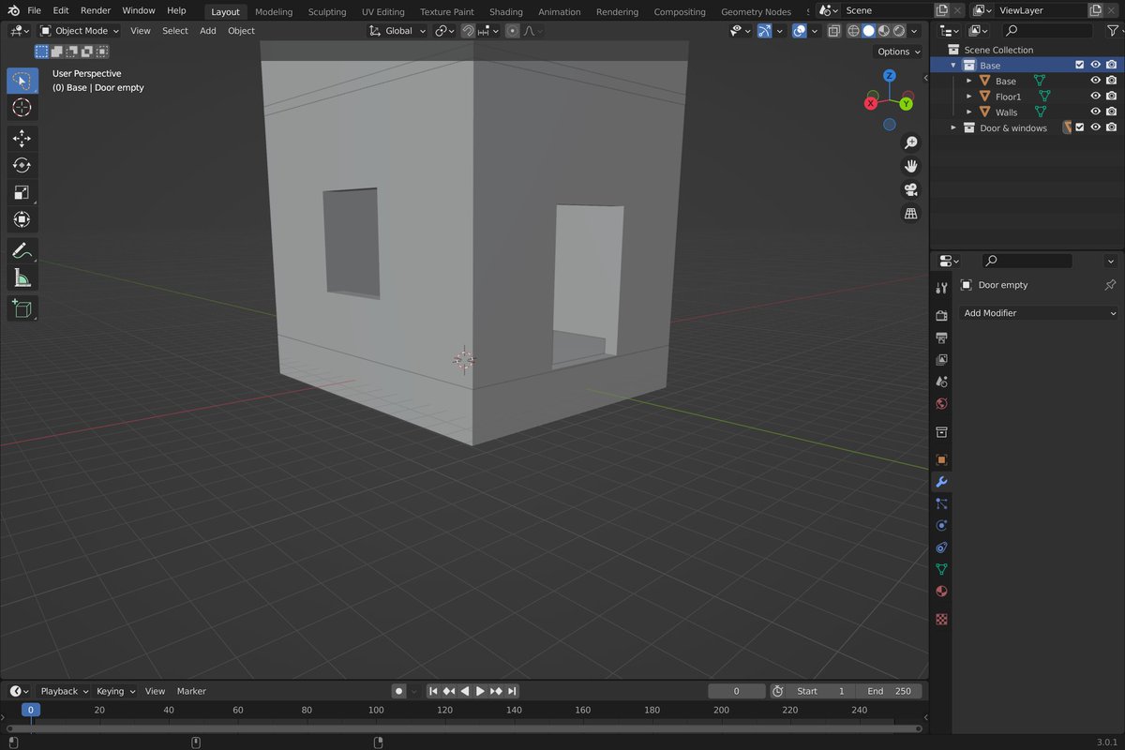
Task: Uncheck the Door & windows collection checkbox
Action: [1079, 127]
